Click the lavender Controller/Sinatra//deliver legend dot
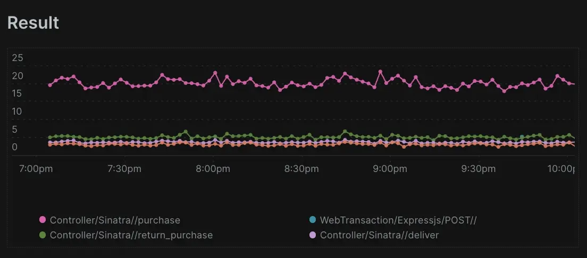 [x=313, y=235]
